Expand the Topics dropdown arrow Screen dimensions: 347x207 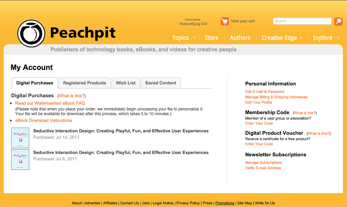194,38
